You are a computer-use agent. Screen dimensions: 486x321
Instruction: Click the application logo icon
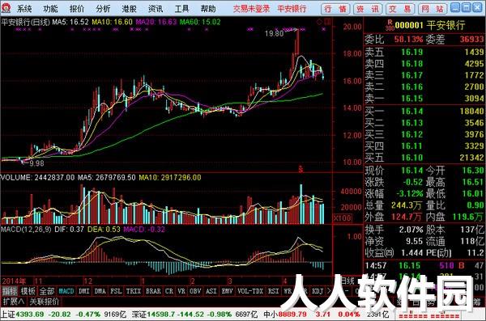click(x=6, y=8)
